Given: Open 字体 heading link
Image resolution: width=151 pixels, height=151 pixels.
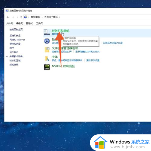Looking at the screenshot, I should [55, 57].
